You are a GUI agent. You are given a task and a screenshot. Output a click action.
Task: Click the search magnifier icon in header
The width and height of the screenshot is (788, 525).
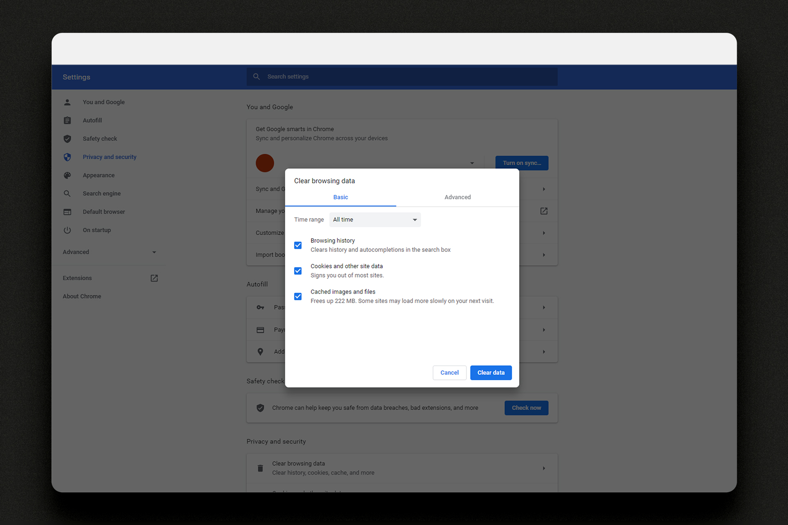point(257,77)
